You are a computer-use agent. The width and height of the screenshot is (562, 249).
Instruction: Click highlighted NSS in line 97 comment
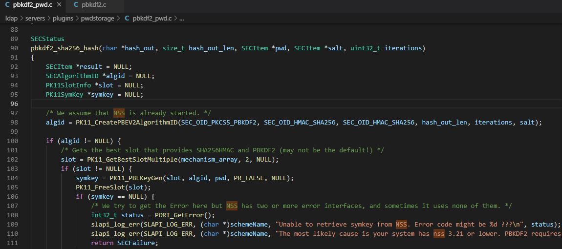click(119, 113)
